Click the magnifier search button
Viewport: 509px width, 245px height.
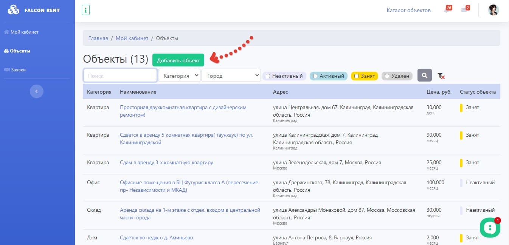pos(425,76)
